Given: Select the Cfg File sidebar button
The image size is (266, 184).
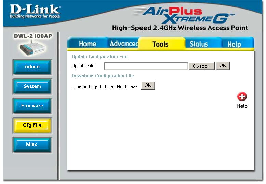Looking at the screenshot, I should click(32, 125).
